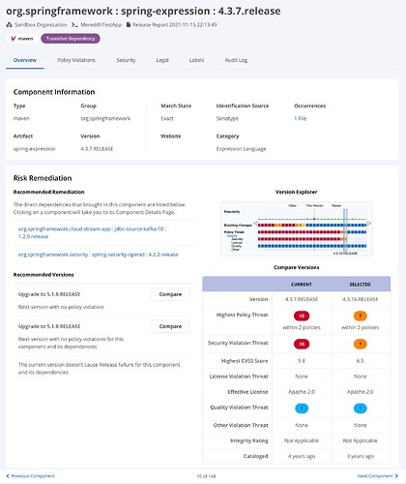Open the MeredithTestApp breadcrumb

coord(101,24)
